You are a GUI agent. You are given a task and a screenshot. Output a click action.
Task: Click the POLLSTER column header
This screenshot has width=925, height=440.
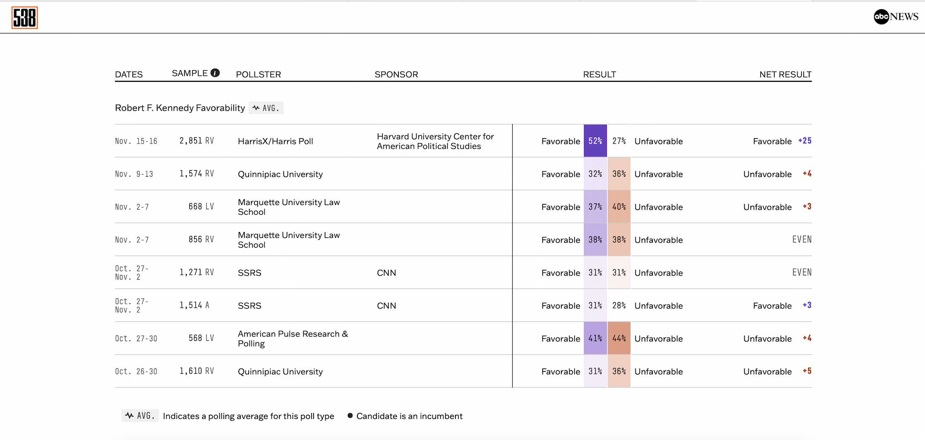pyautogui.click(x=258, y=74)
